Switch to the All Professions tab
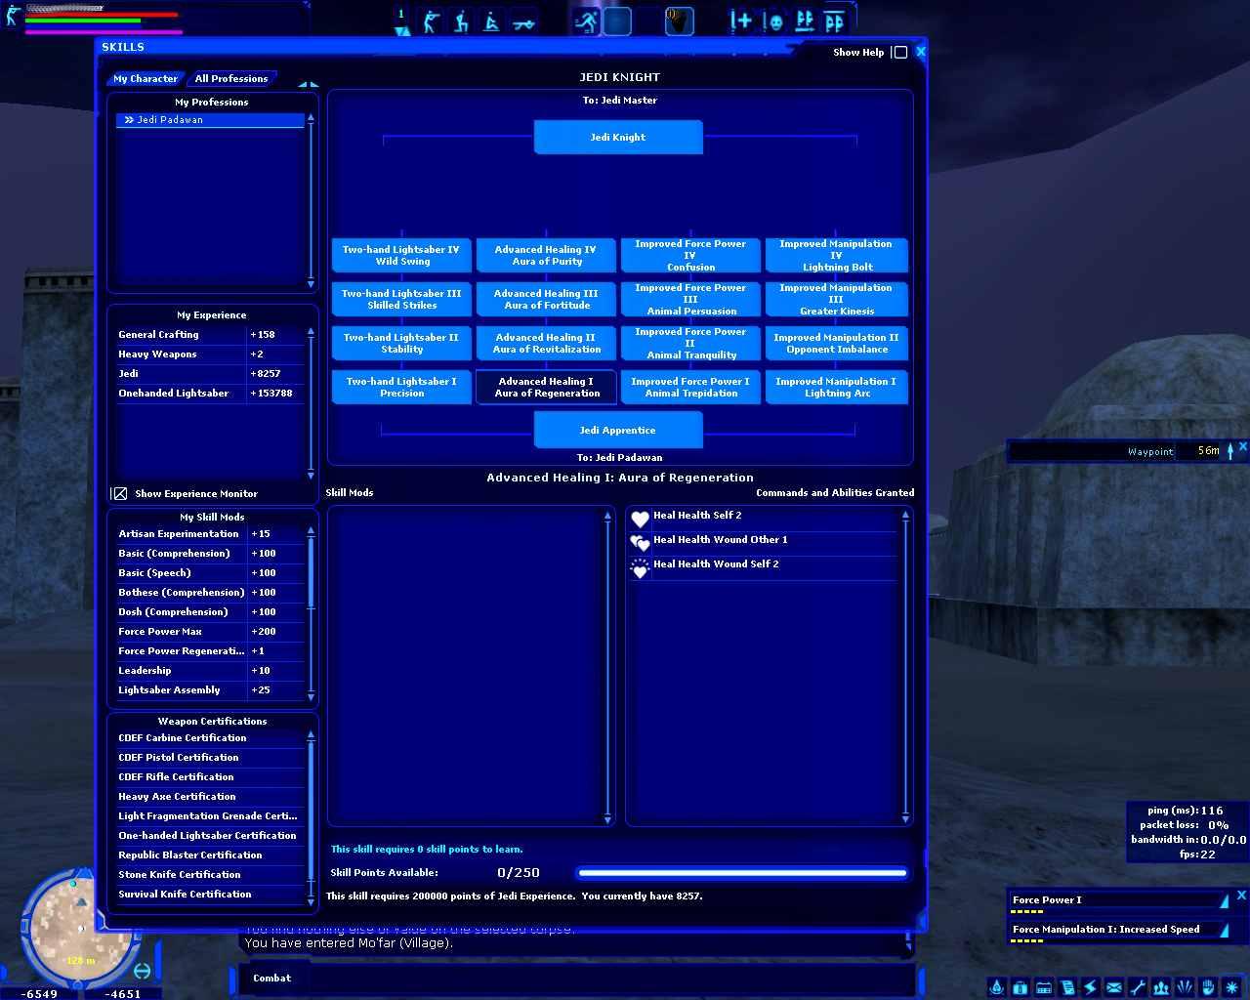This screenshot has width=1250, height=1000. click(x=231, y=79)
